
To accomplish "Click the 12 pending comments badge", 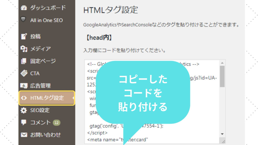I will coord(56,123).
